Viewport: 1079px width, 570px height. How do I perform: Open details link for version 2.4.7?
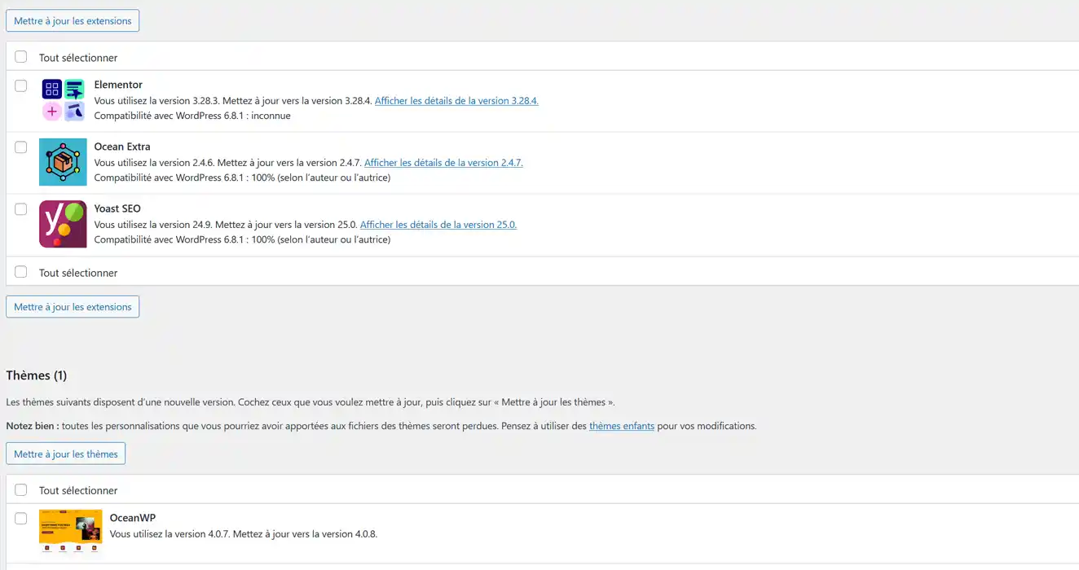pyautogui.click(x=443, y=163)
